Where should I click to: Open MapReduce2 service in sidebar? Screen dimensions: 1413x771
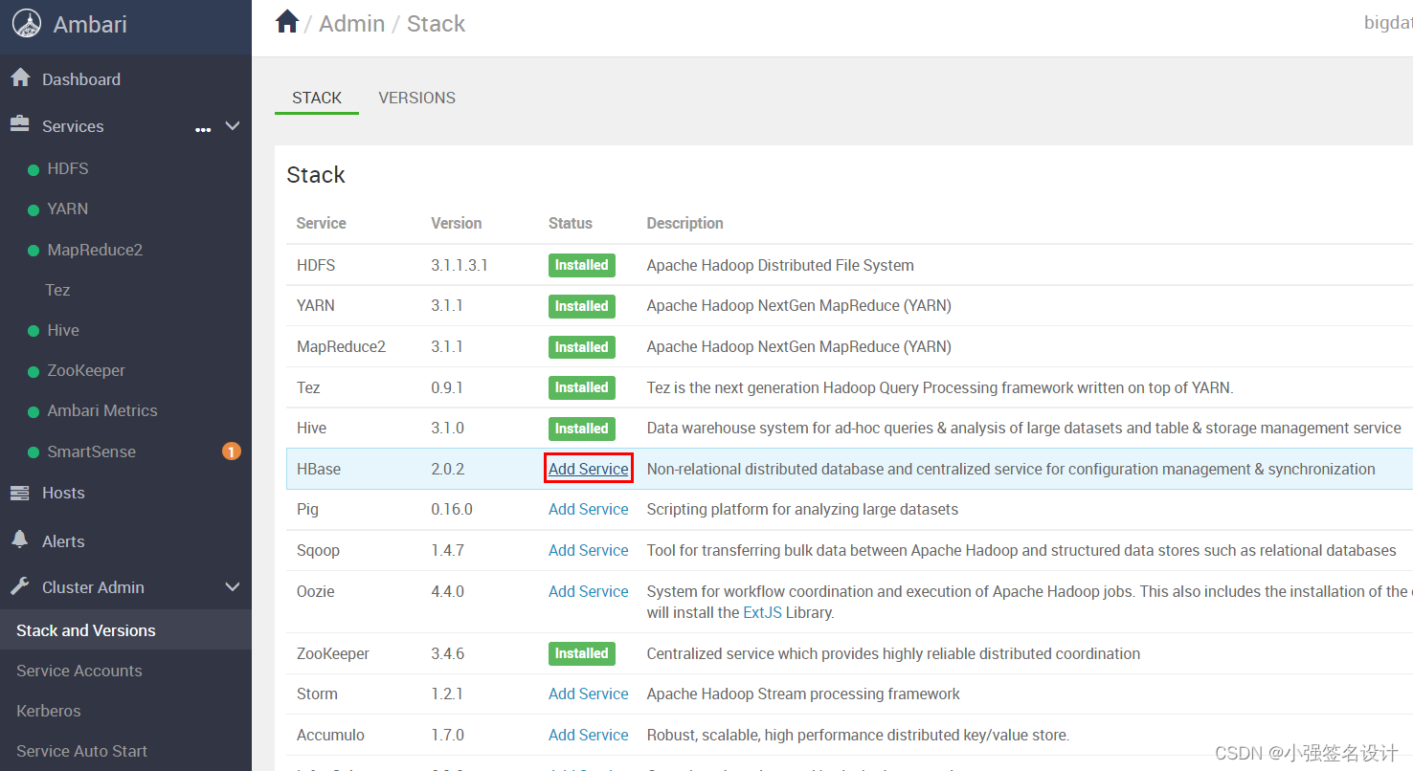coord(95,250)
